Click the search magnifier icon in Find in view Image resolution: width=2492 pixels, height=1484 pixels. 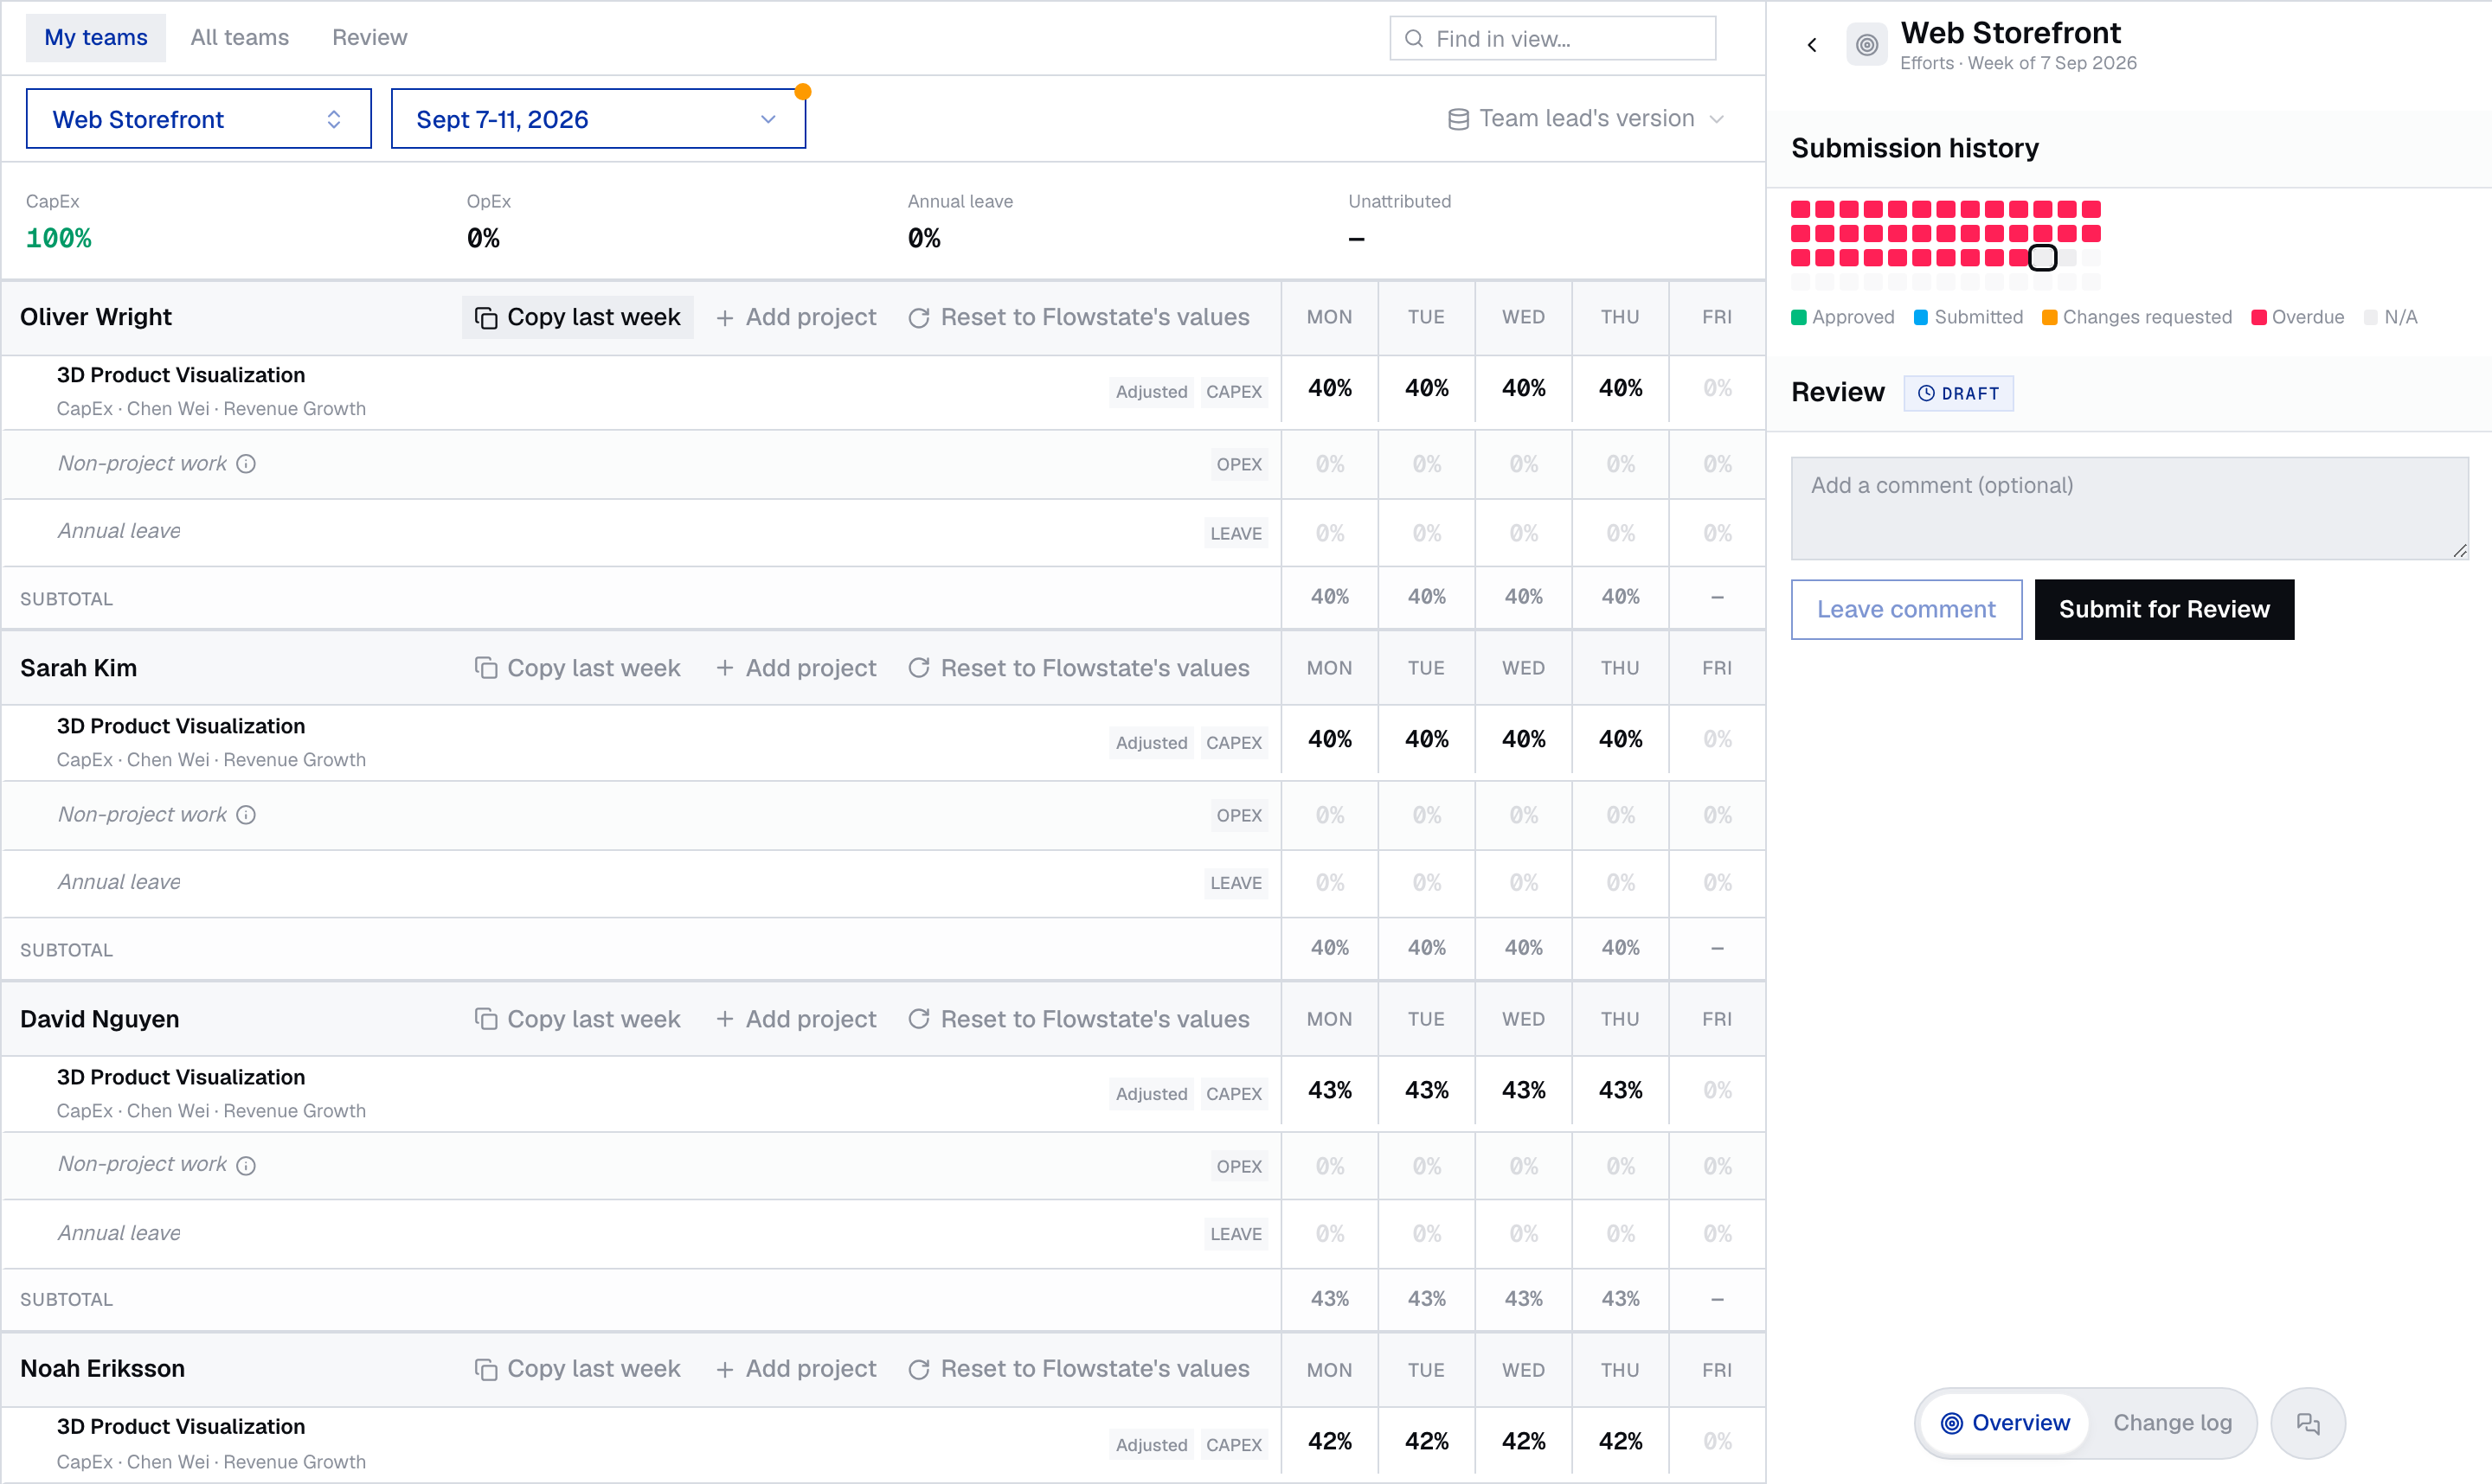click(1414, 39)
